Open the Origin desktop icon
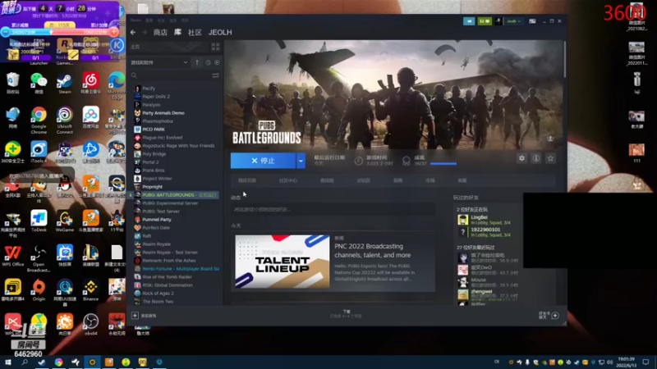Image resolution: width=657 pixels, height=369 pixels. pyautogui.click(x=39, y=290)
